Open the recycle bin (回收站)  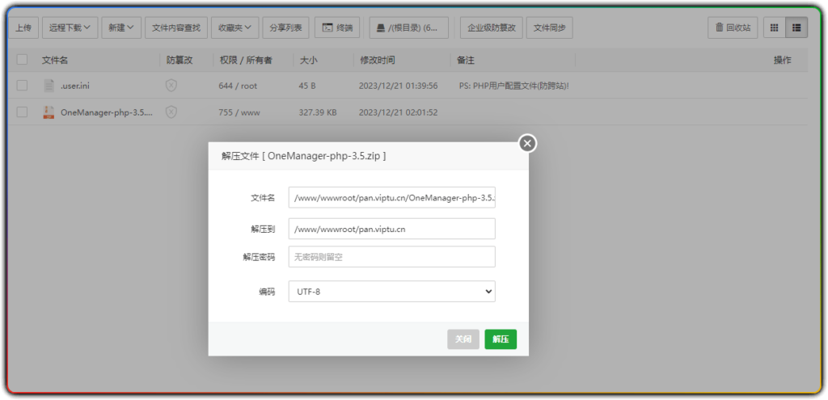point(733,27)
